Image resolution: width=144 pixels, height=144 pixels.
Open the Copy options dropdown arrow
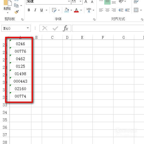click(21, 5)
